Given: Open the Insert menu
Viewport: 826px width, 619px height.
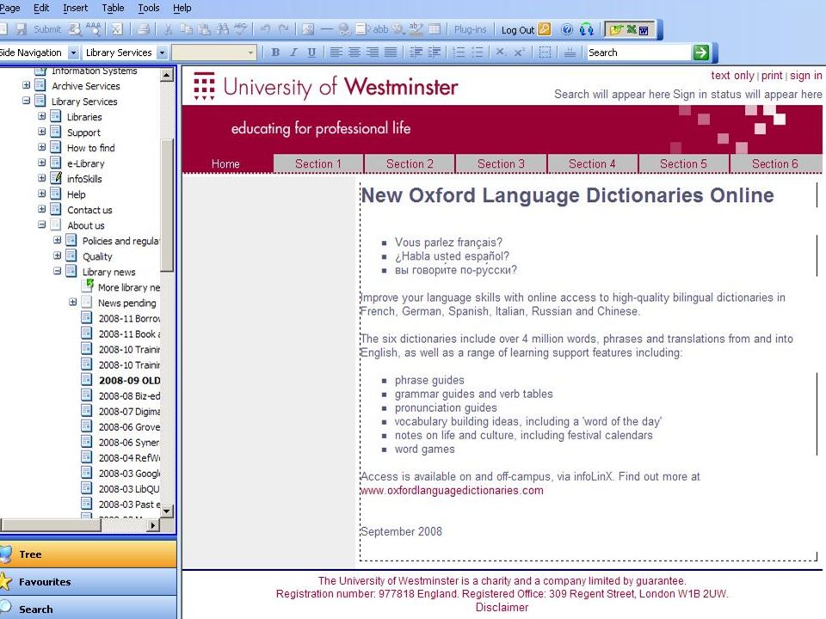Looking at the screenshot, I should 76,8.
